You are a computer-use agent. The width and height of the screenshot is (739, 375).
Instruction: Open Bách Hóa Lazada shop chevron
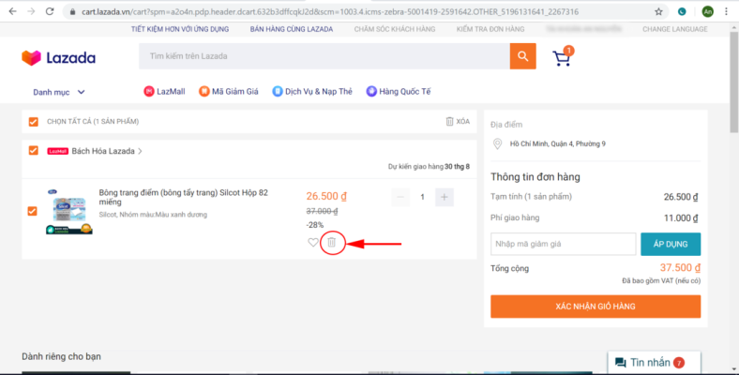tap(140, 151)
